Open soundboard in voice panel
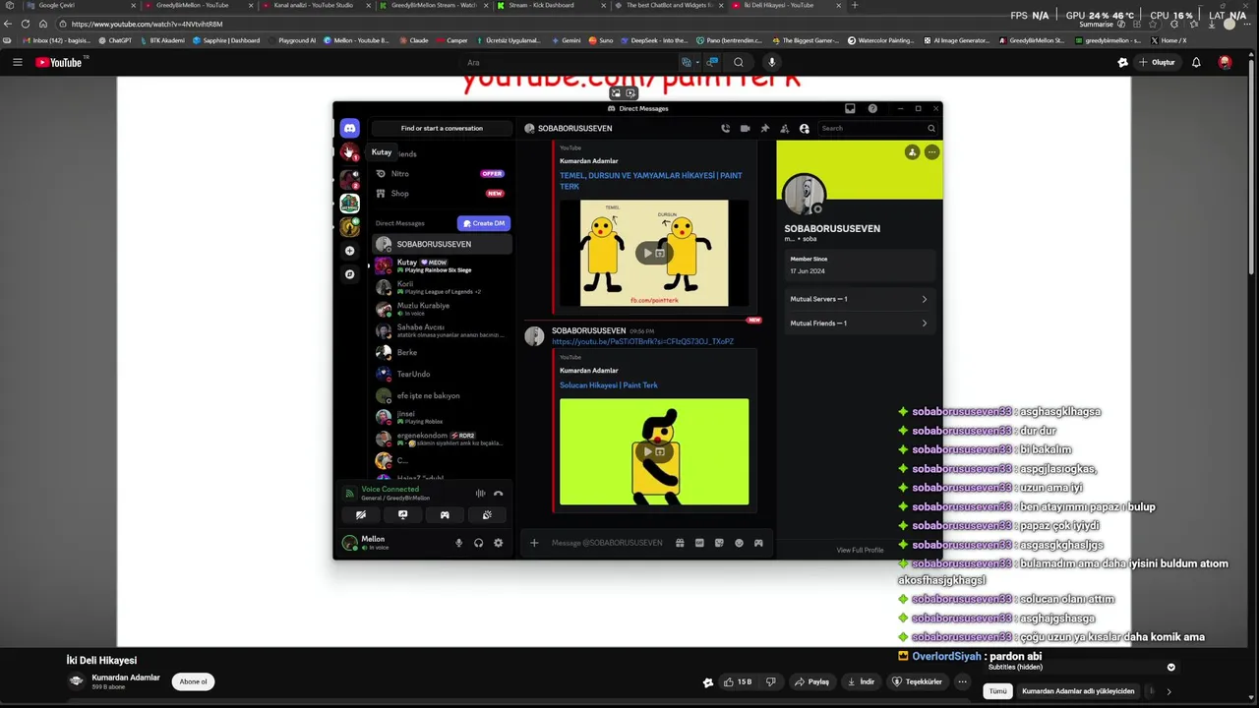 pyautogui.click(x=487, y=514)
